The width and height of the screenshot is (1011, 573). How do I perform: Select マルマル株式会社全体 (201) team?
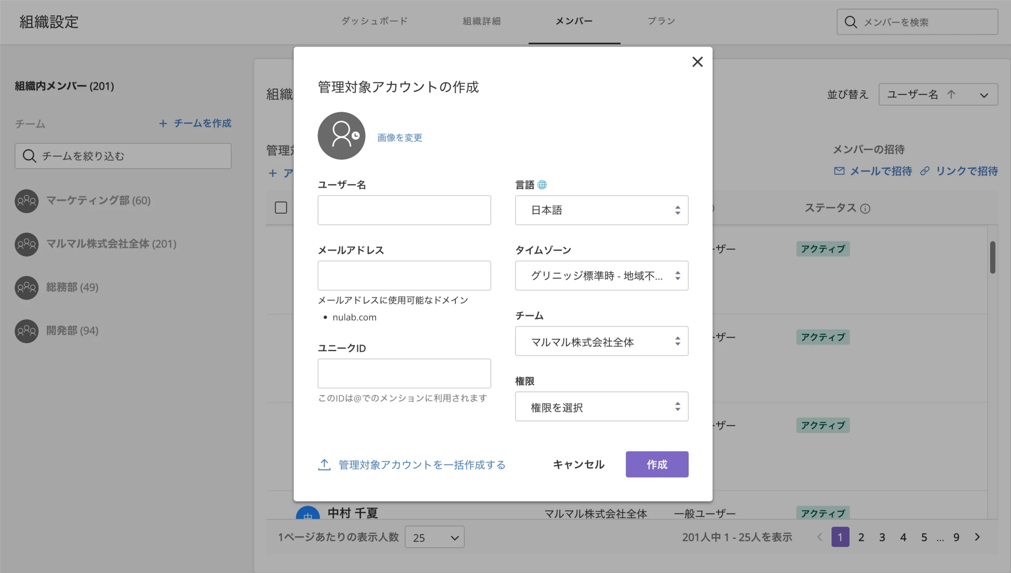(x=111, y=244)
